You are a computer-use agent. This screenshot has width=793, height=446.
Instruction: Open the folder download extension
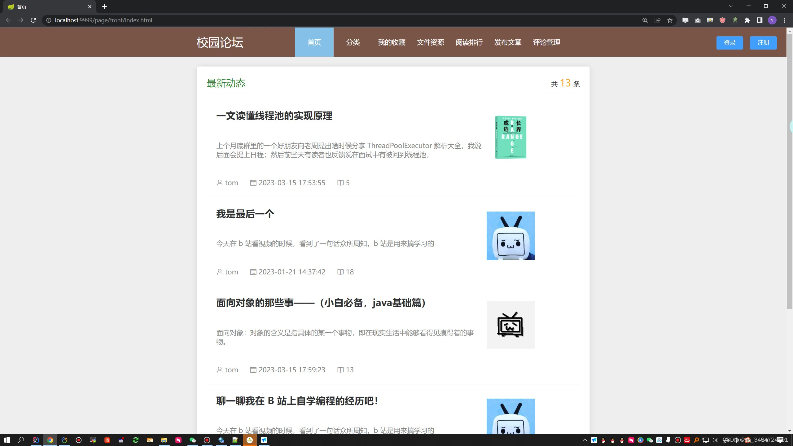[685, 20]
